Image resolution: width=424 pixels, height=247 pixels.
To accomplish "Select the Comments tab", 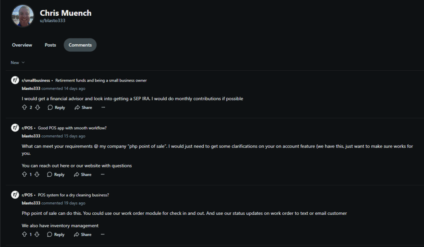I will click(x=80, y=45).
